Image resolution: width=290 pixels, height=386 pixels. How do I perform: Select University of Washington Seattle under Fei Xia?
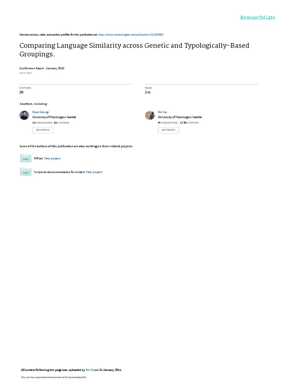(180, 117)
